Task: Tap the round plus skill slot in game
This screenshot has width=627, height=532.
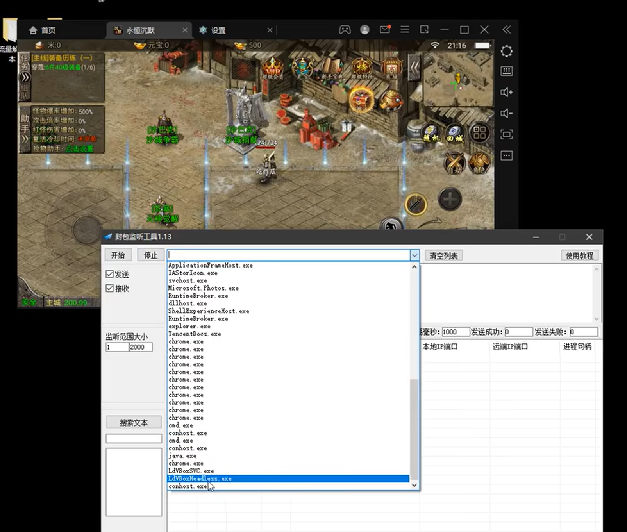Action: [450, 199]
